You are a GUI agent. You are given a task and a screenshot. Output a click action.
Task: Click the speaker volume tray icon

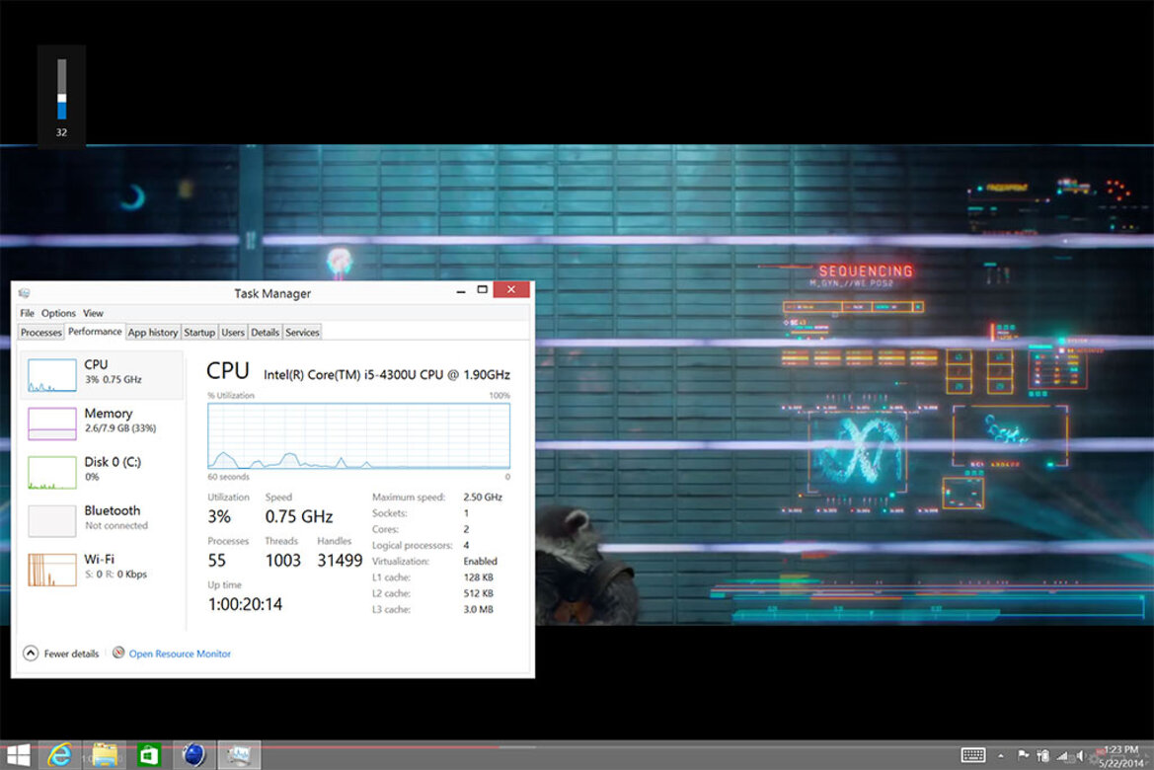pos(1080,755)
